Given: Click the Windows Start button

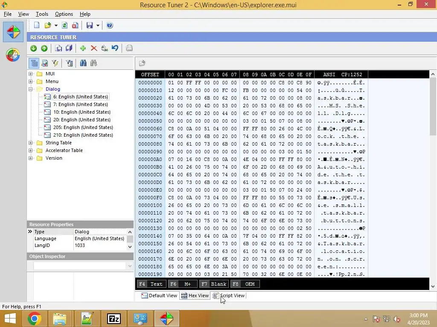Looking at the screenshot, I should pyautogui.click(x=10, y=318).
